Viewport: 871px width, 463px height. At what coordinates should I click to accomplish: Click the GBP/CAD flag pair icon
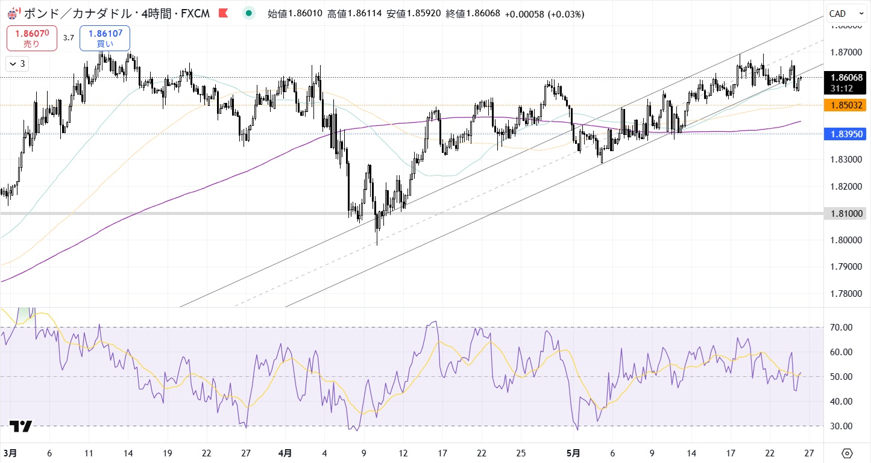pyautogui.click(x=13, y=13)
